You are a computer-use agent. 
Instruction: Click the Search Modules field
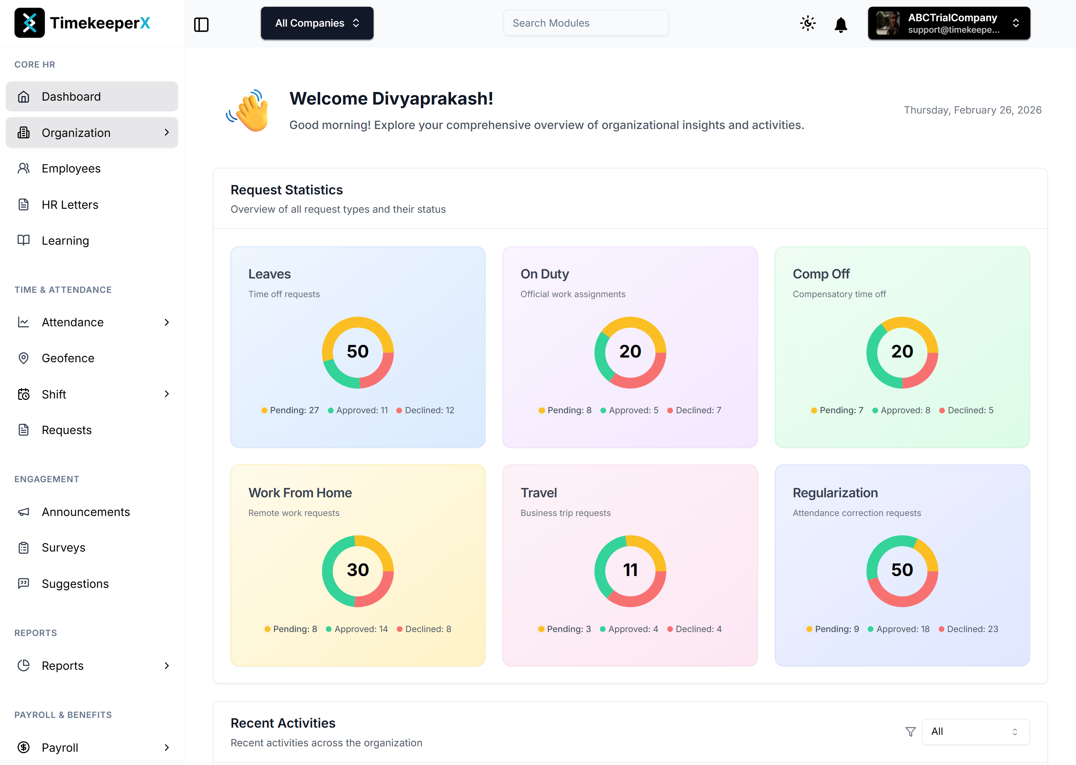click(585, 23)
